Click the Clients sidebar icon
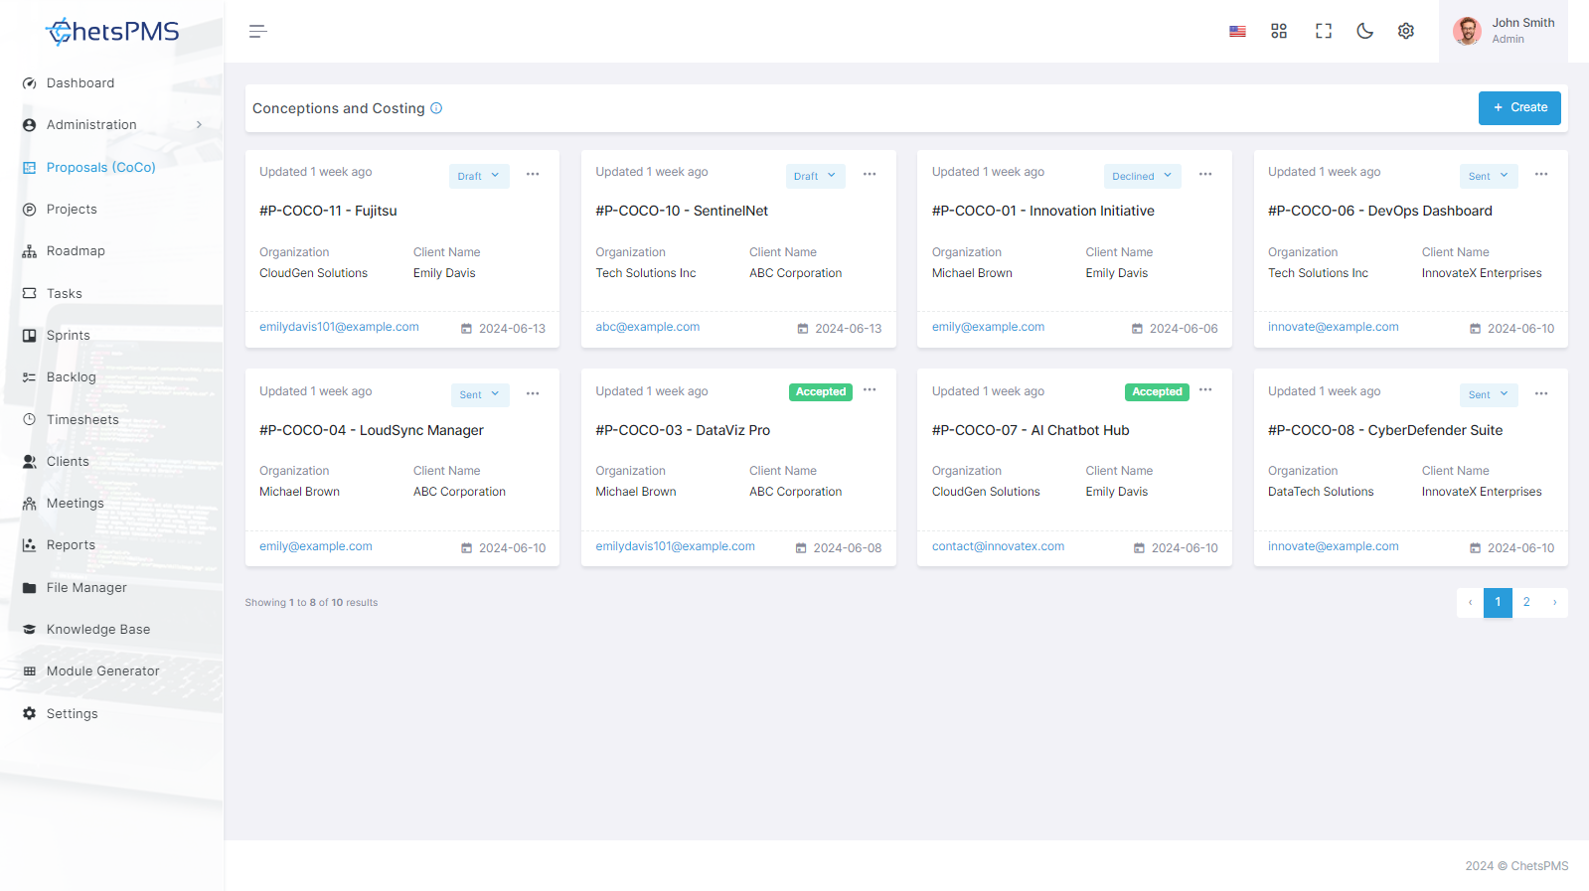Image resolution: width=1589 pixels, height=891 pixels. [29, 462]
